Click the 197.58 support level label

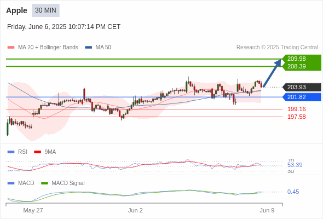pyautogui.click(x=297, y=117)
